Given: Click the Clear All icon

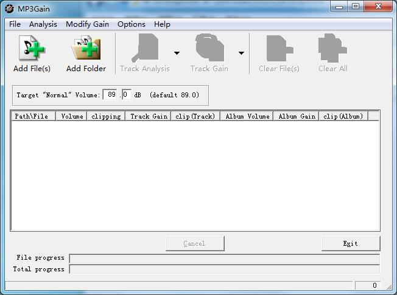Looking at the screenshot, I should (332, 48).
